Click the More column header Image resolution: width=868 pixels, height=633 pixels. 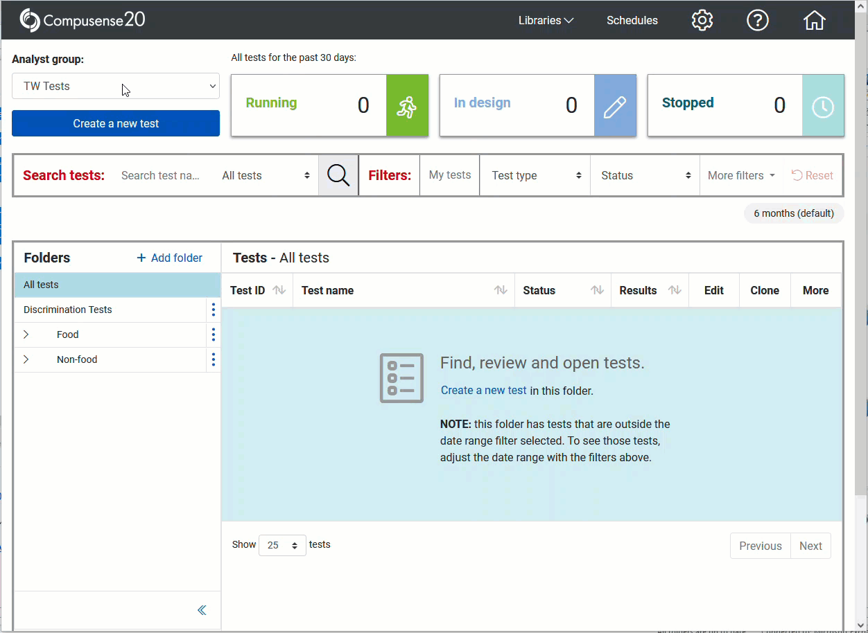point(816,290)
